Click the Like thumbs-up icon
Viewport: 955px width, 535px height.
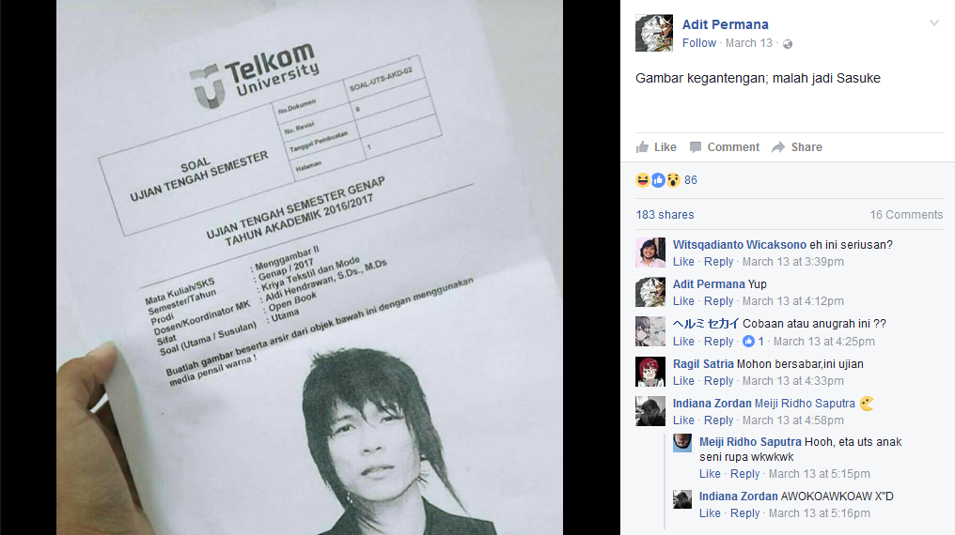pos(642,146)
